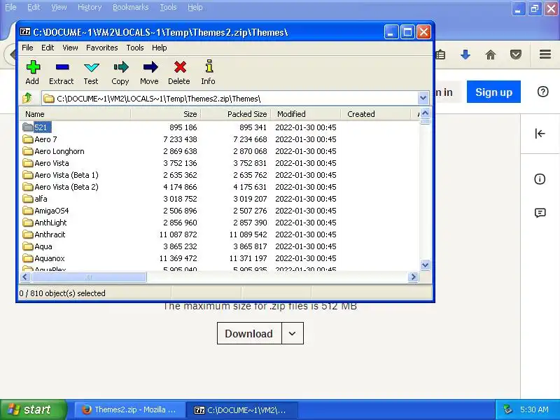Image resolution: width=560 pixels, height=420 pixels.
Task: Click the horizontal scrollbar left arrow
Action: coord(24,276)
